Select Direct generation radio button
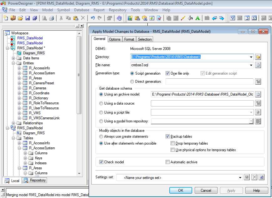The width and height of the screenshot is (272, 198). point(132,82)
